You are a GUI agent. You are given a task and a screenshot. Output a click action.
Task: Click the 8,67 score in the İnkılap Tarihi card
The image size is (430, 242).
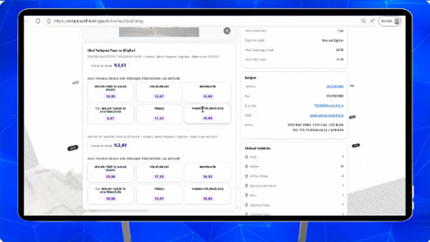click(x=110, y=118)
